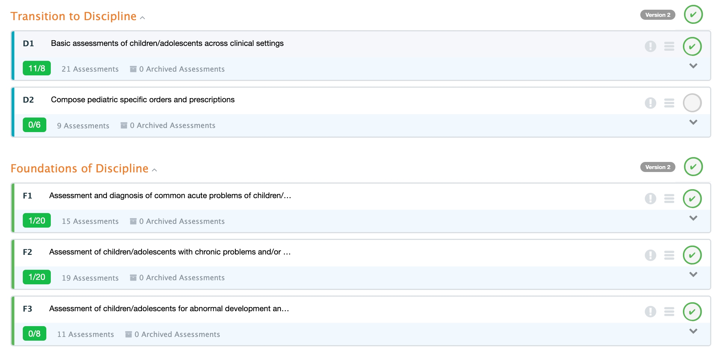Open the list lines icon for D2

pyautogui.click(x=669, y=103)
